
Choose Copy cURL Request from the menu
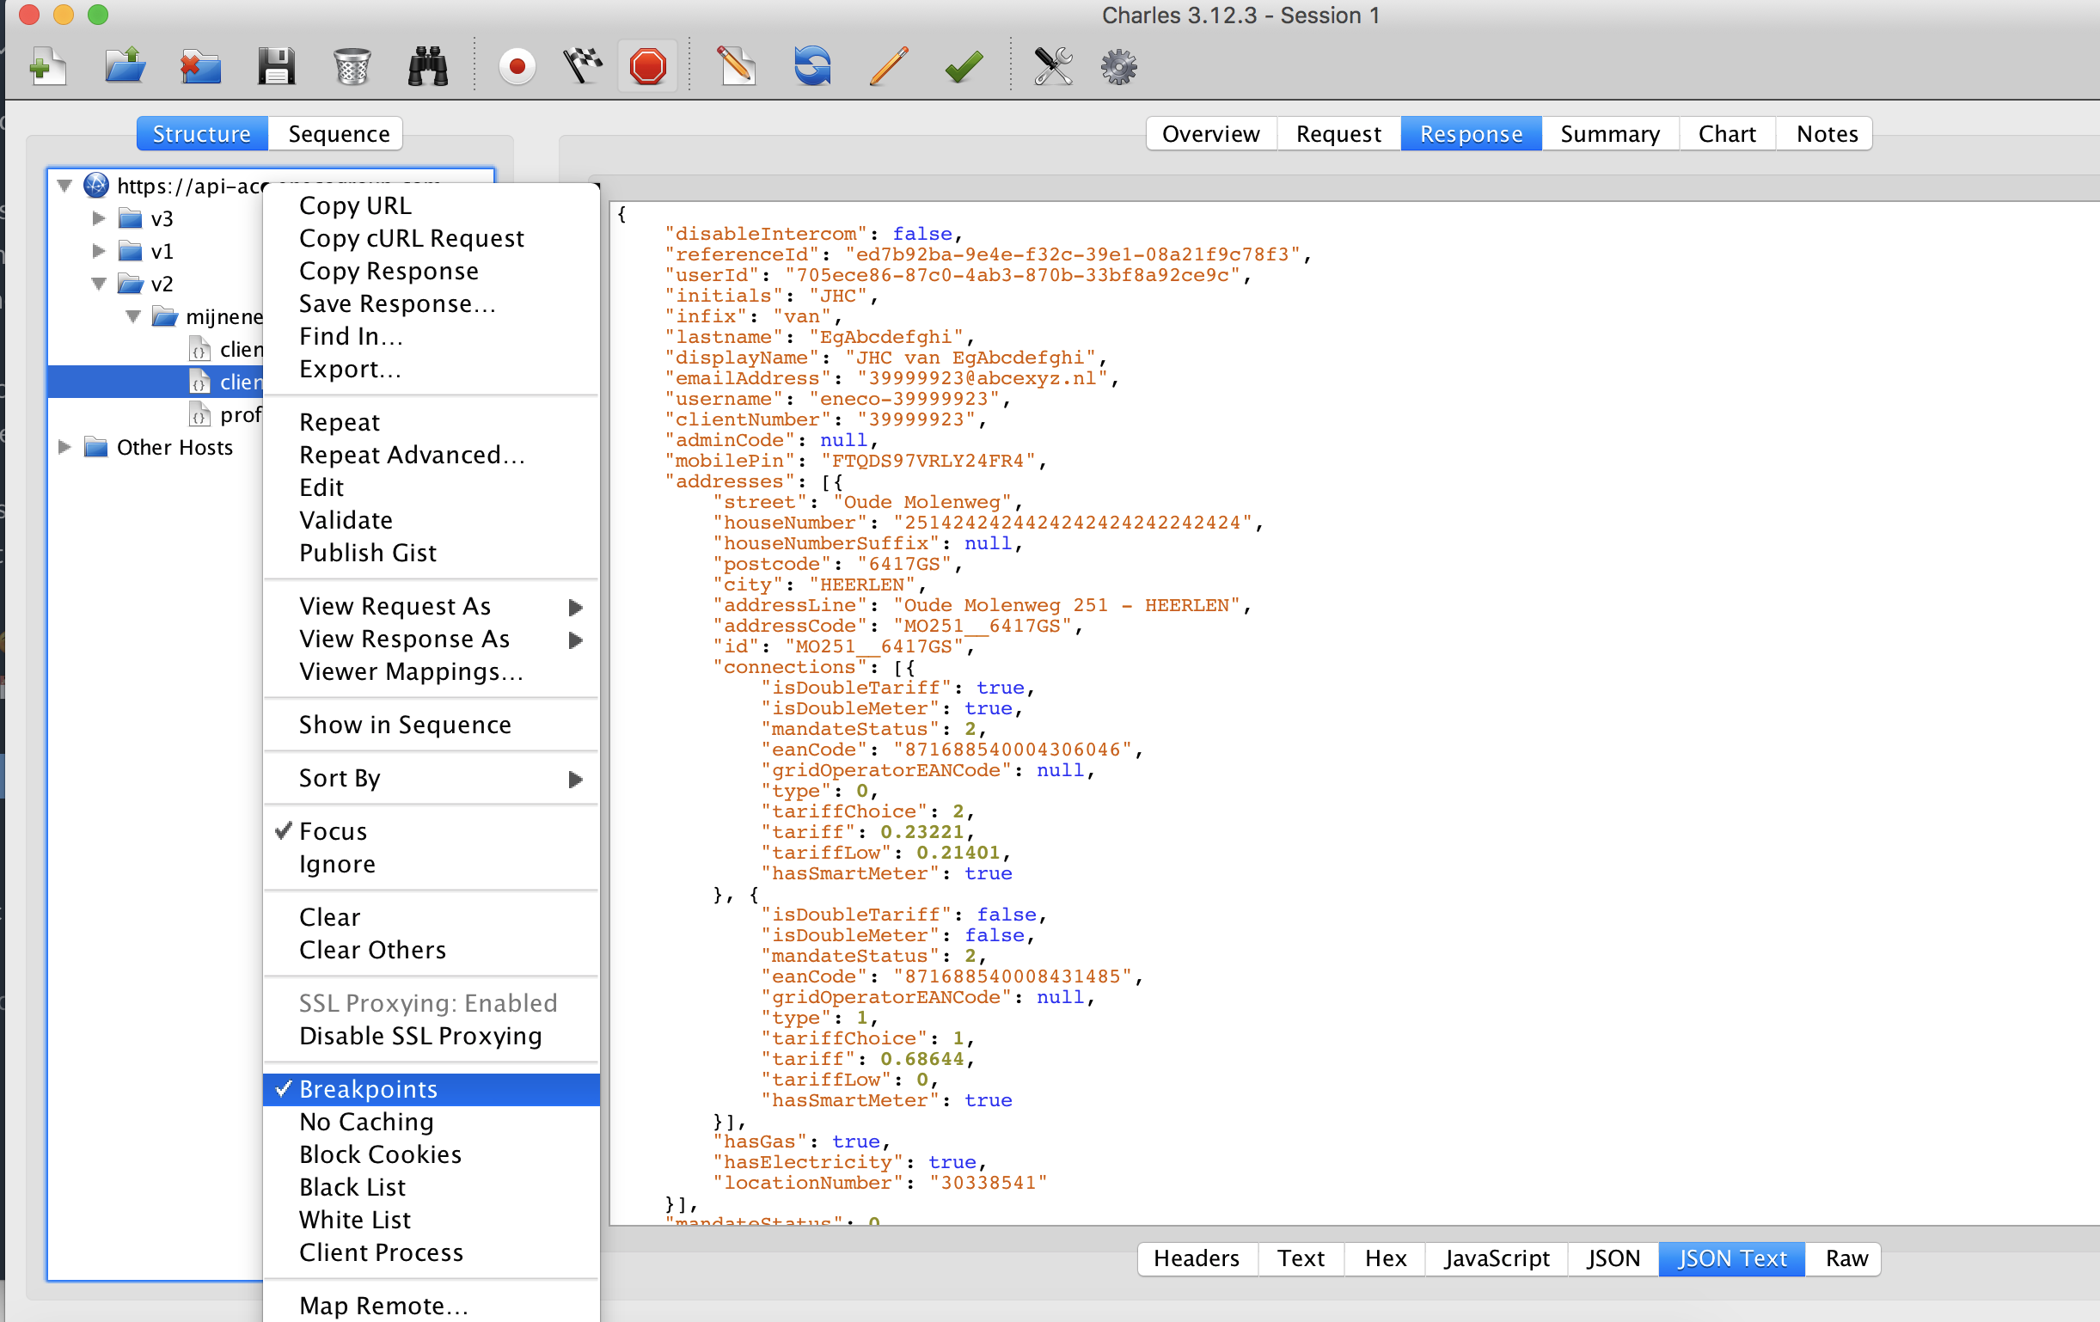point(411,237)
